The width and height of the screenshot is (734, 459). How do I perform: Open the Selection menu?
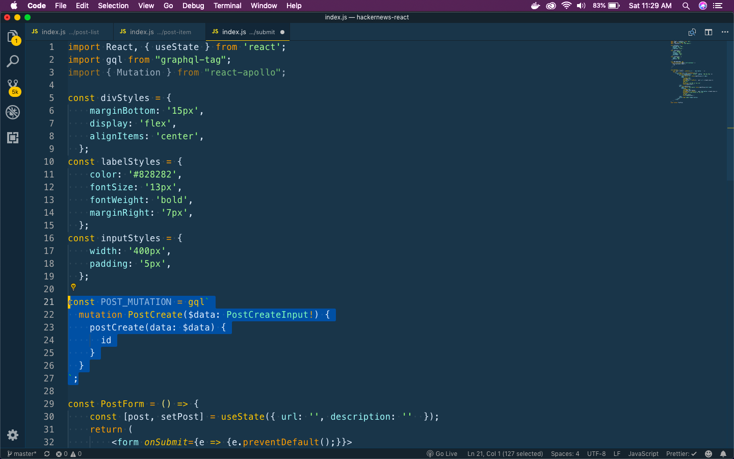[113, 6]
